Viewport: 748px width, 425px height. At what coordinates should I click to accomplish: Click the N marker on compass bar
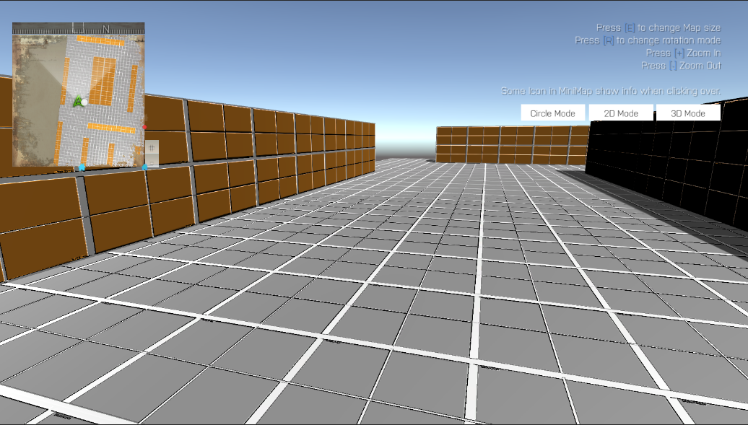(x=106, y=29)
